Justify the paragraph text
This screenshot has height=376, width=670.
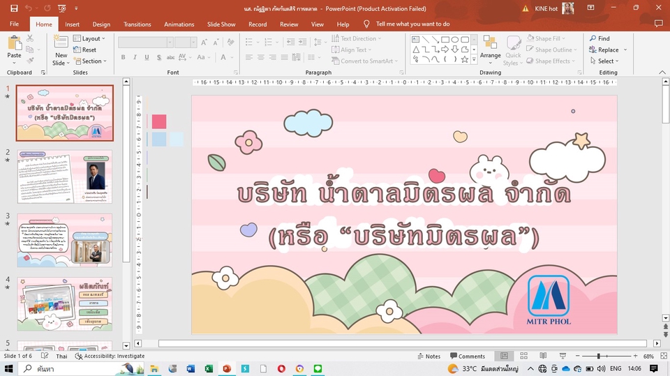click(284, 57)
